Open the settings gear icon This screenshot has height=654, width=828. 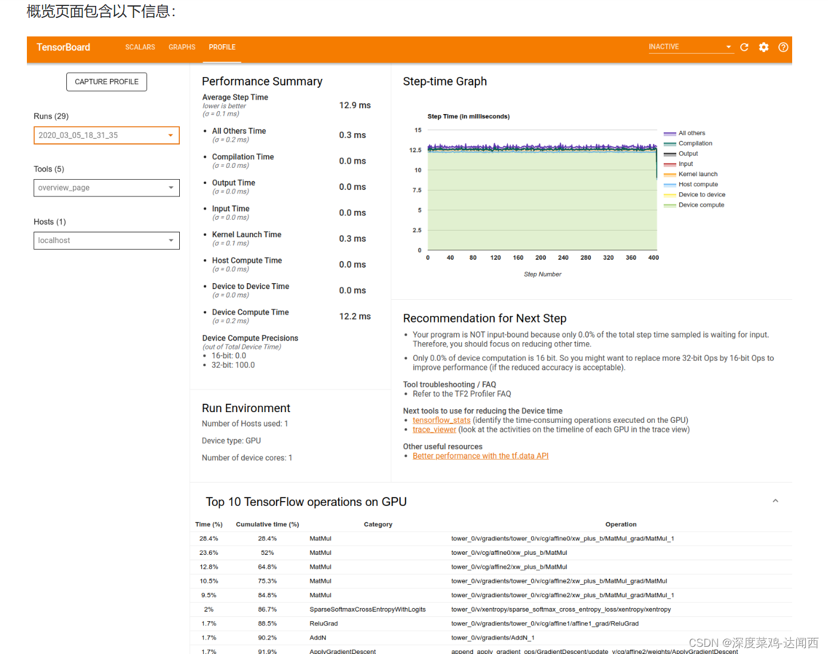(x=763, y=47)
